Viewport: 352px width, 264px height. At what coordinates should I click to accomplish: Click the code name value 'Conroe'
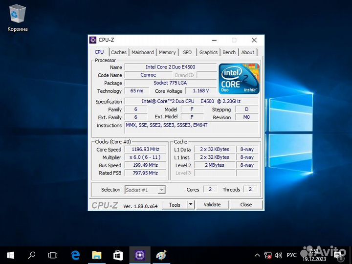coord(148,75)
